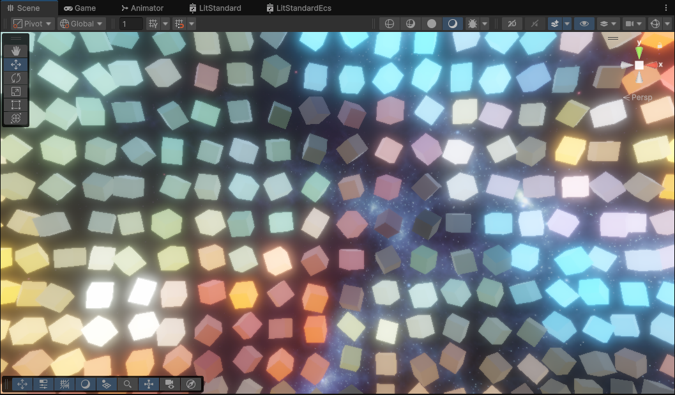Toggle scene visibility with the eye icon

click(x=583, y=24)
